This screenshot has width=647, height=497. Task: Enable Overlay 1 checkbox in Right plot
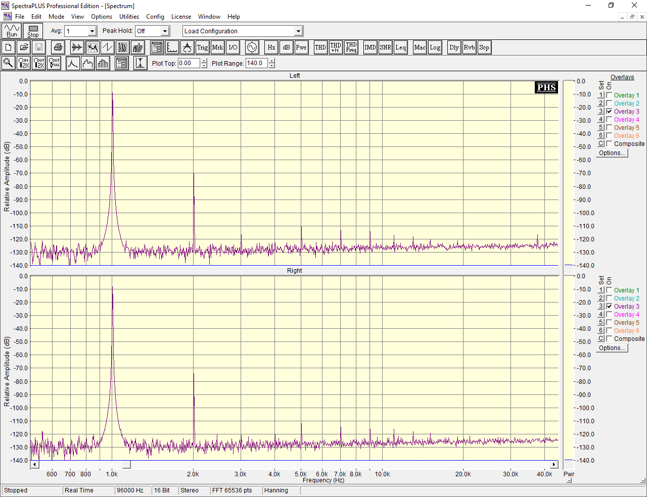[609, 290]
